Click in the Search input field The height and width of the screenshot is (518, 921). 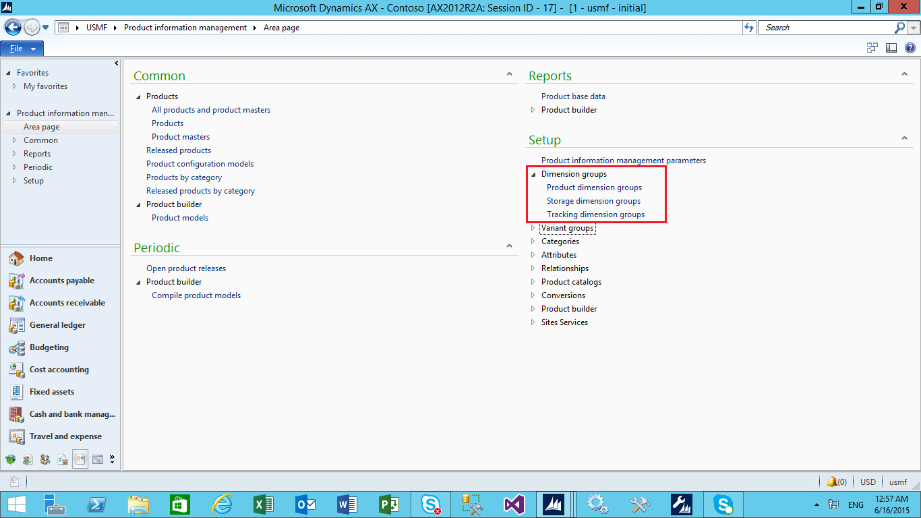[x=826, y=28]
